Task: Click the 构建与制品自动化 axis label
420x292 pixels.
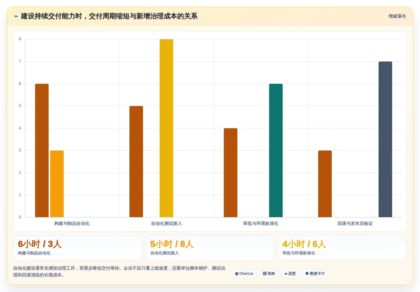Action: pos(72,224)
